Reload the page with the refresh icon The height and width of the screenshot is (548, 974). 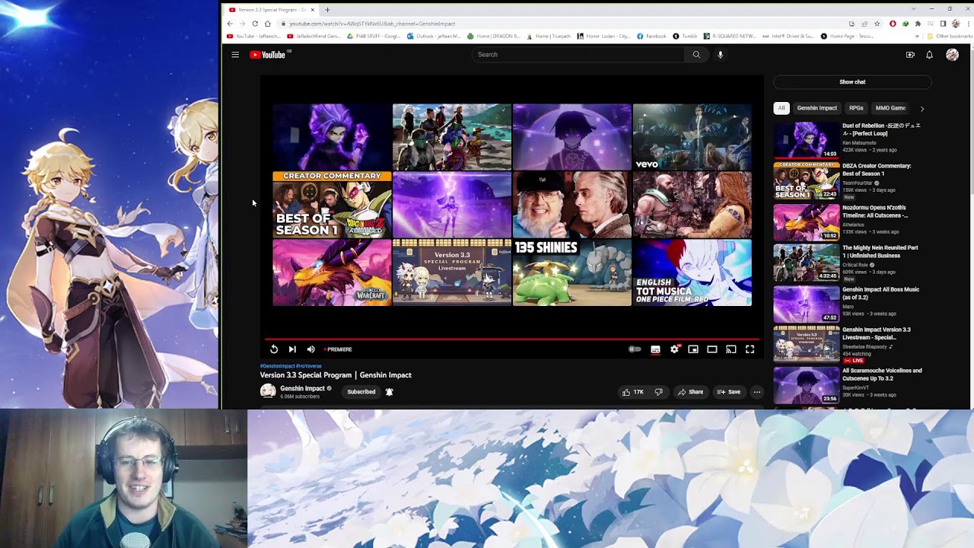(x=255, y=24)
